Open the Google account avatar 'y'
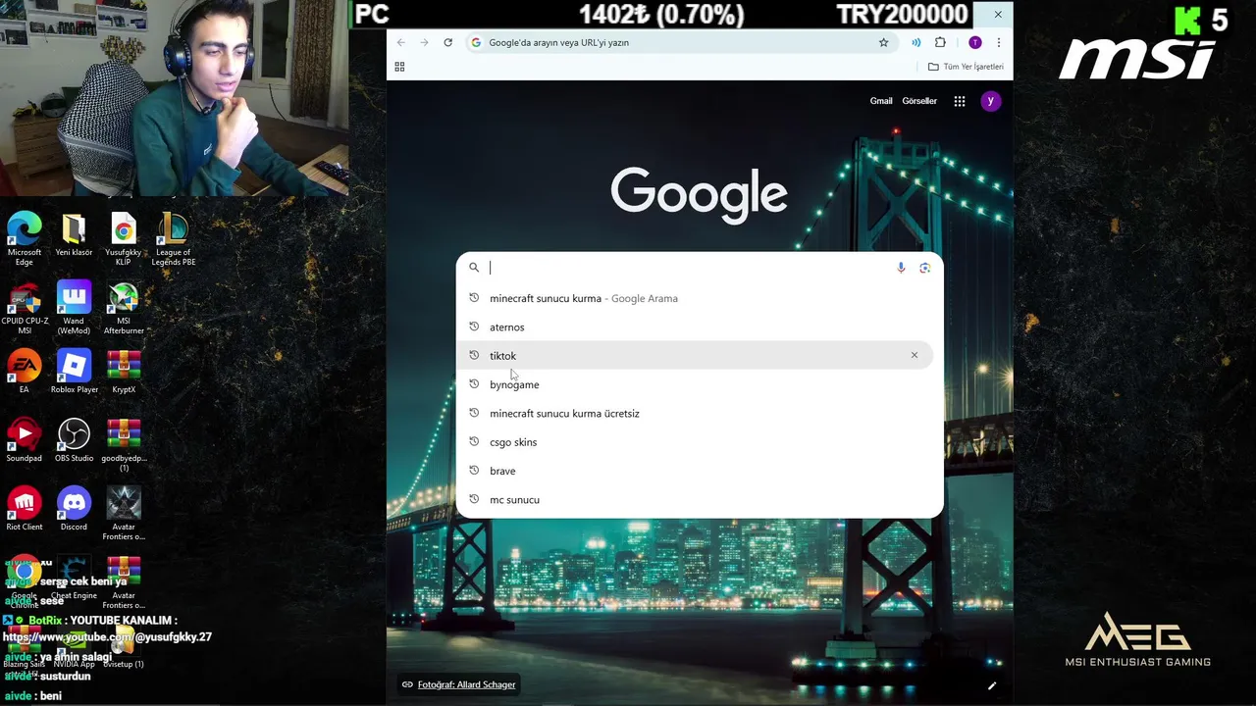 (990, 101)
